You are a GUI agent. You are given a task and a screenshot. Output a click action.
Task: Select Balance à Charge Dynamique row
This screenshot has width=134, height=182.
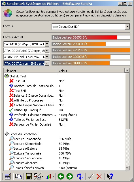[x=64, y=96]
